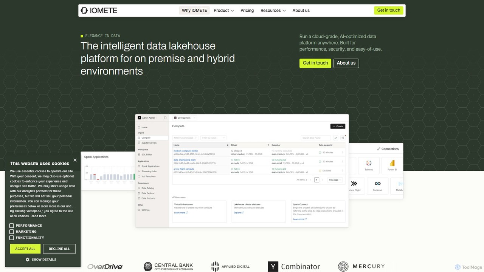Viewport: 484px width, 272px height.
Task: Click the Search ID or Name field
Action: tap(316, 138)
